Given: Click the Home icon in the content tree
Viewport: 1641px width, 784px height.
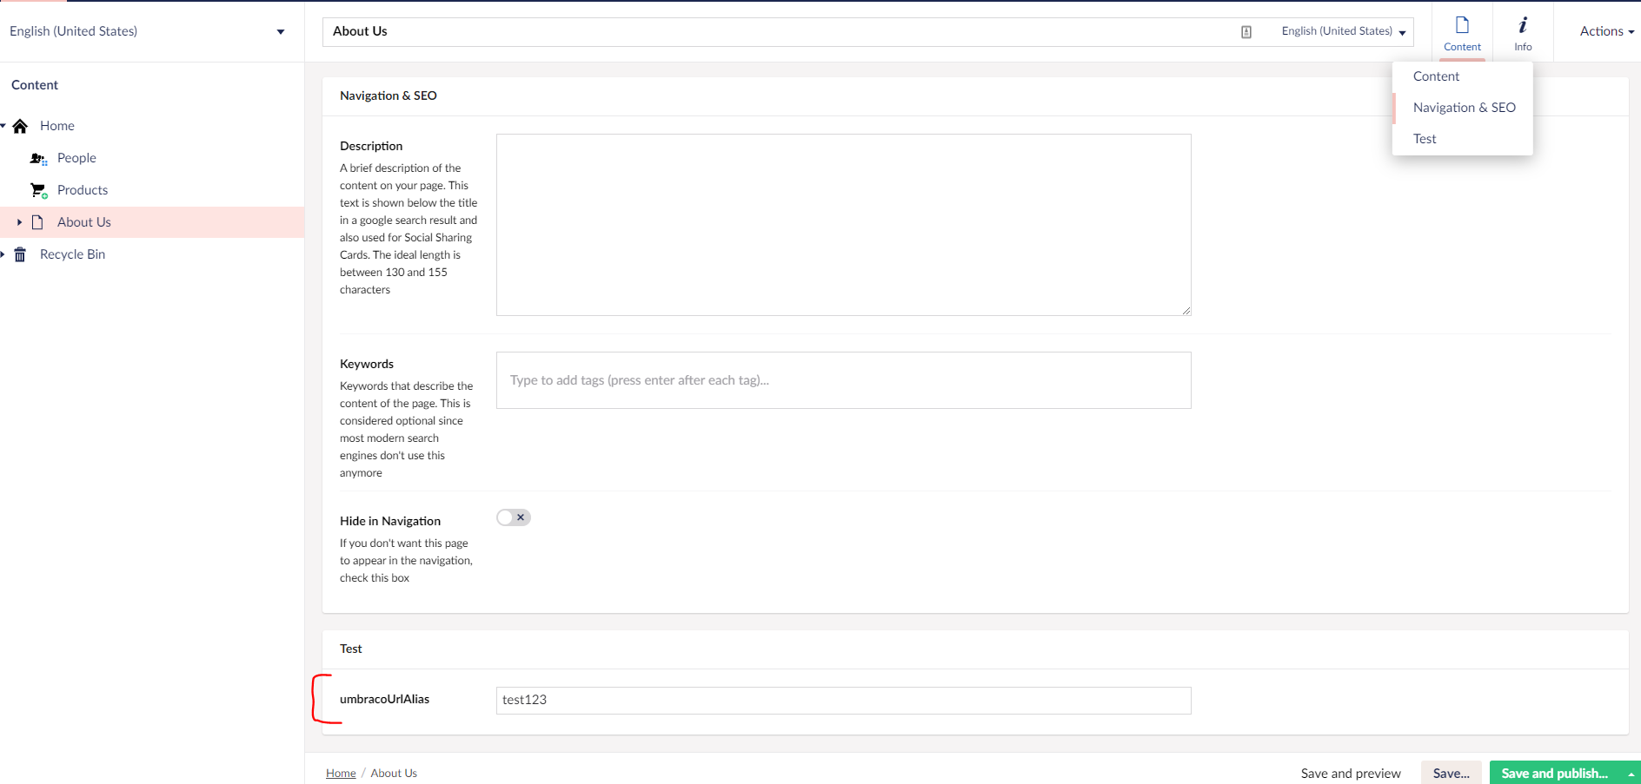Looking at the screenshot, I should (x=19, y=126).
